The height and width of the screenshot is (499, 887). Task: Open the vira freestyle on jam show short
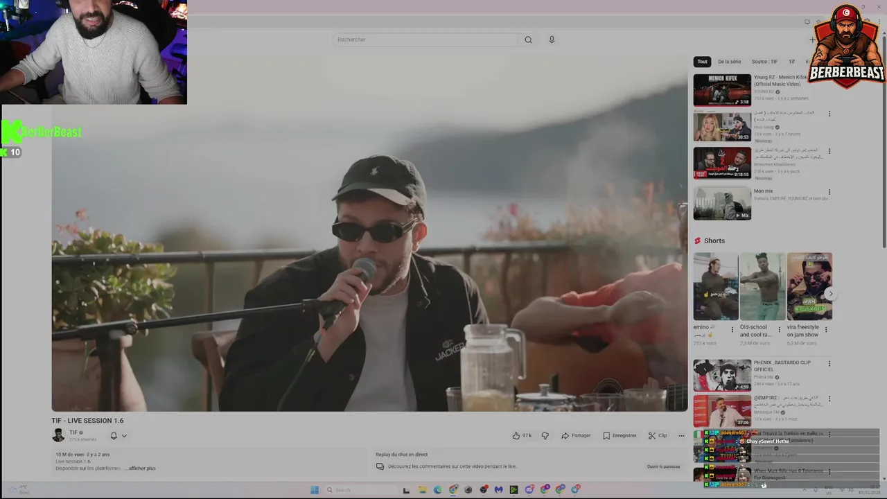pos(809,286)
